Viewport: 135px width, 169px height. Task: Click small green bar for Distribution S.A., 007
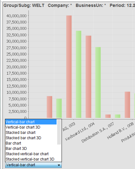pos(117,116)
